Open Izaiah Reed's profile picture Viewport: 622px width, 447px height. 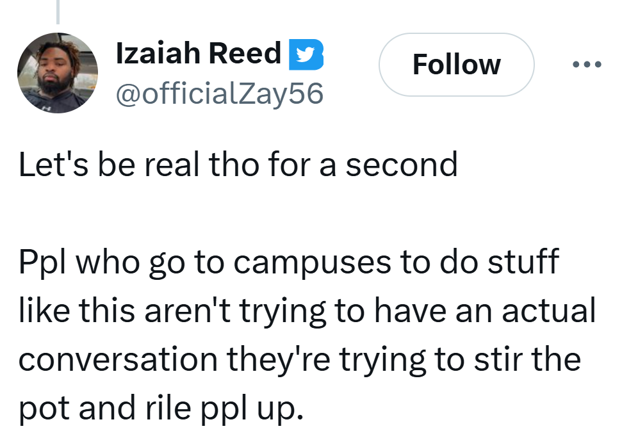point(57,73)
